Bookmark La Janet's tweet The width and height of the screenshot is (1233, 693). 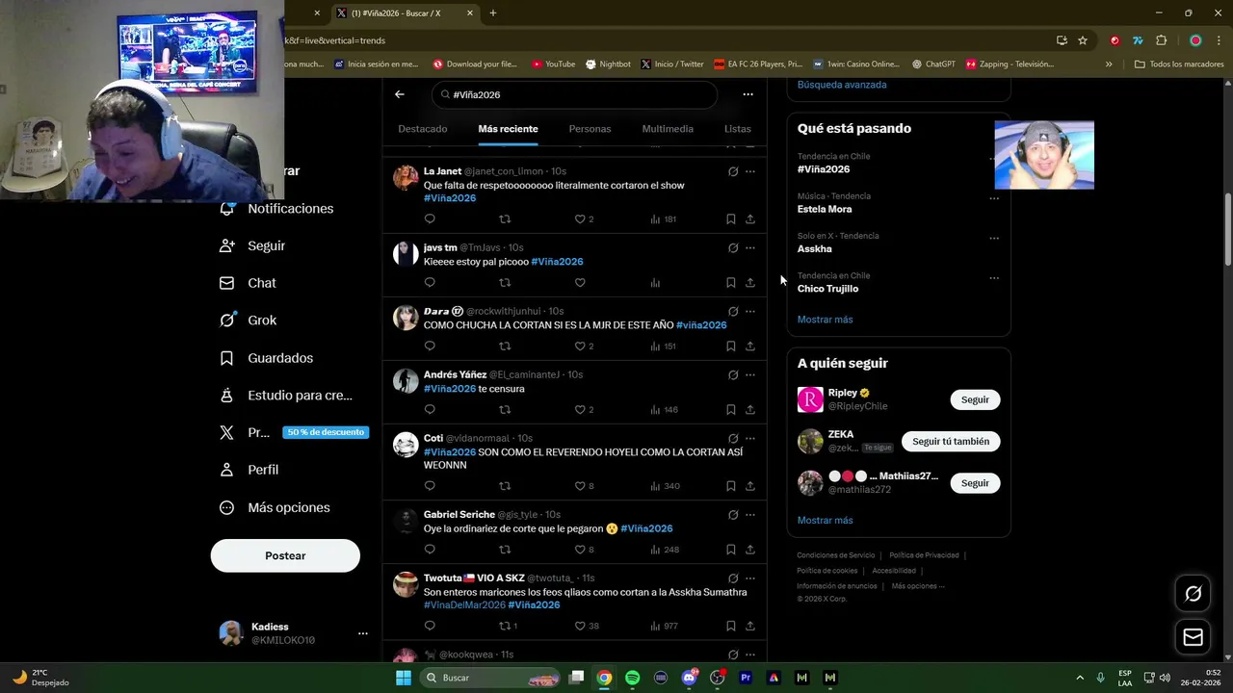pos(731,219)
